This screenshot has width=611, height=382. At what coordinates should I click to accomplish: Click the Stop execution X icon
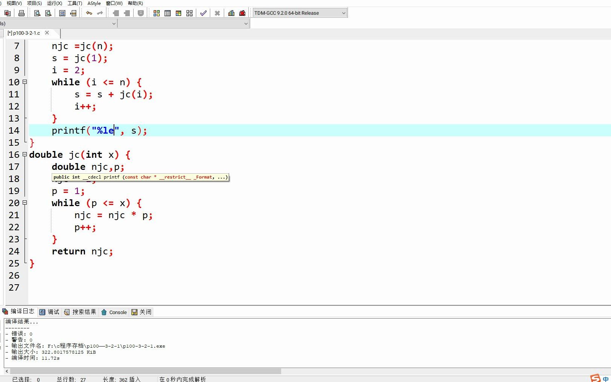pos(217,13)
